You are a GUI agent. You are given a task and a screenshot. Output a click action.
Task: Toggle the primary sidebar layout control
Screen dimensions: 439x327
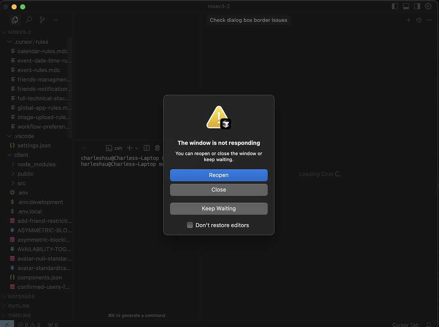[x=394, y=6]
